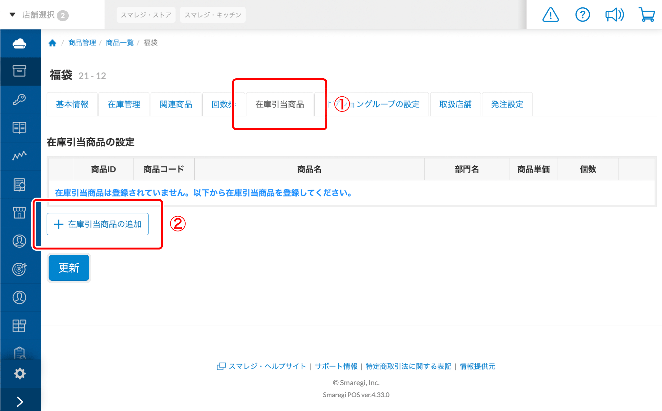Open announcements via the megaphone icon
The width and height of the screenshot is (662, 411).
coord(614,15)
